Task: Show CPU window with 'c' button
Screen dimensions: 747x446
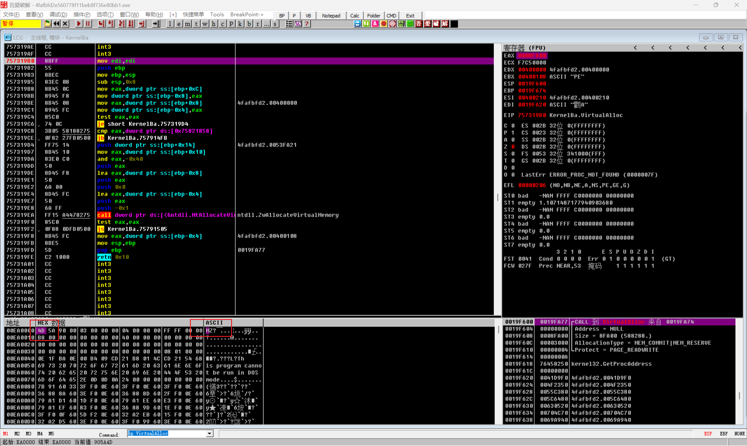Action: coord(223,24)
